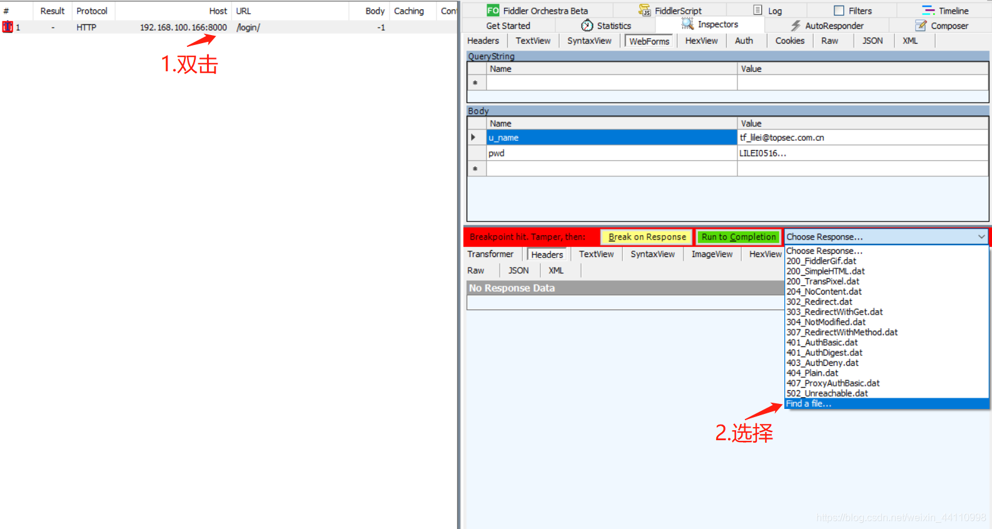Click the Composer pencil icon
The height and width of the screenshot is (529, 992).
921,25
